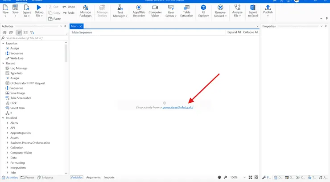Switch to Project panel tab
Image resolution: width=330 pixels, height=182 pixels.
click(27, 178)
